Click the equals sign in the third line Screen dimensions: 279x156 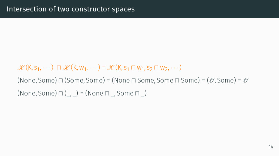coord(82,93)
